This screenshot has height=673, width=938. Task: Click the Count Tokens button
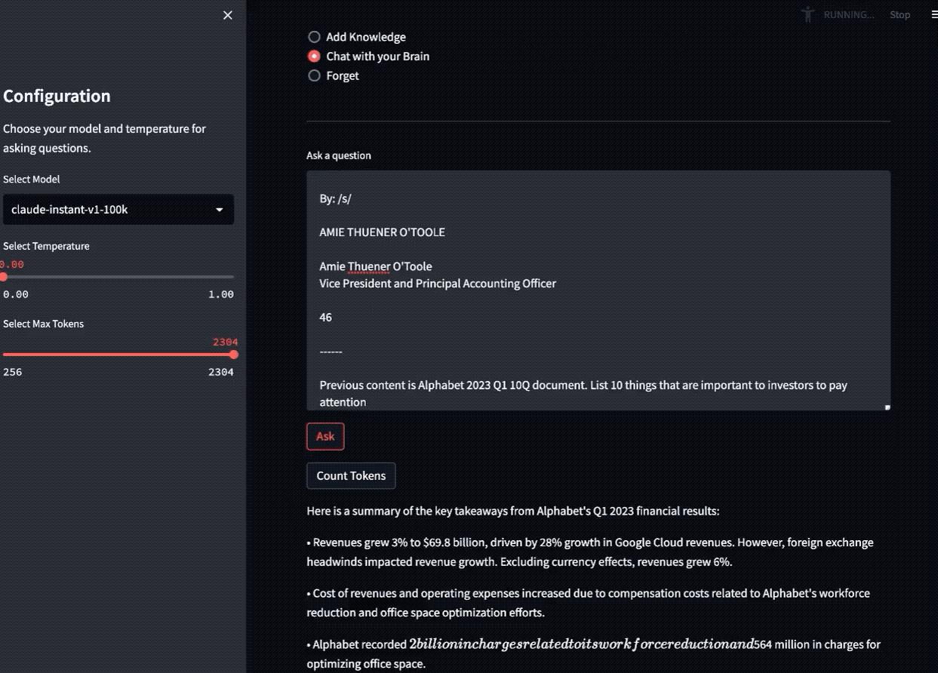[350, 475]
